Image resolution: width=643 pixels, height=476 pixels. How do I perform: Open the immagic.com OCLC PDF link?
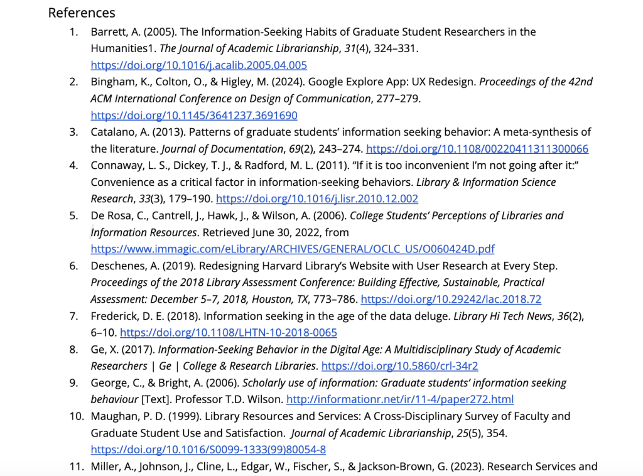pyautogui.click(x=293, y=249)
